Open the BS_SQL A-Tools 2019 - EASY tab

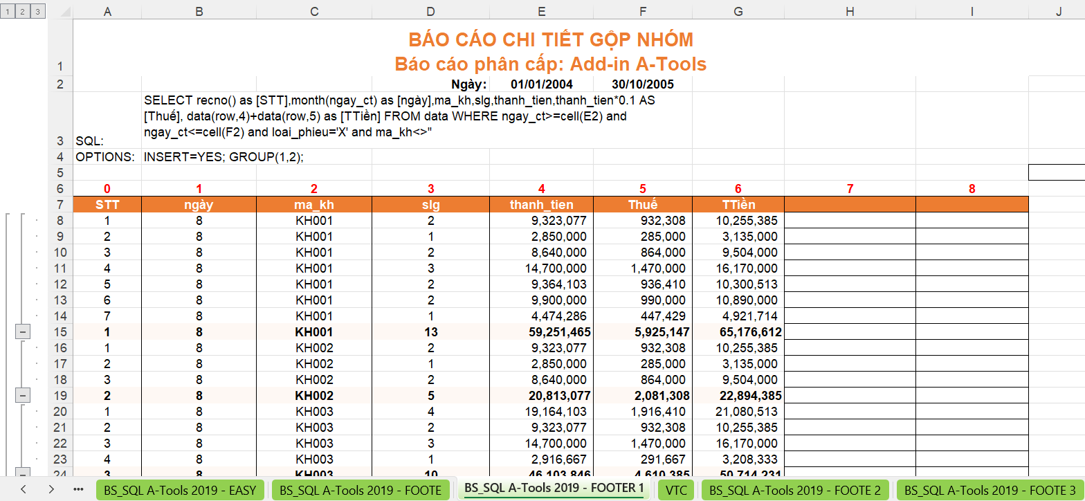point(180,490)
